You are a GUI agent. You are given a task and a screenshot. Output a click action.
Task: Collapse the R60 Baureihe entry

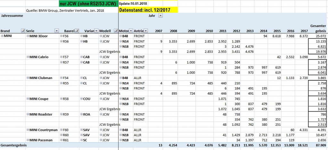coord(61,135)
